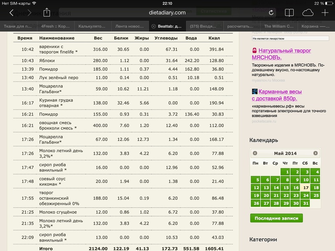Reload the page with the refresh icon
This screenshot has width=335, height=251.
tap(271, 13)
